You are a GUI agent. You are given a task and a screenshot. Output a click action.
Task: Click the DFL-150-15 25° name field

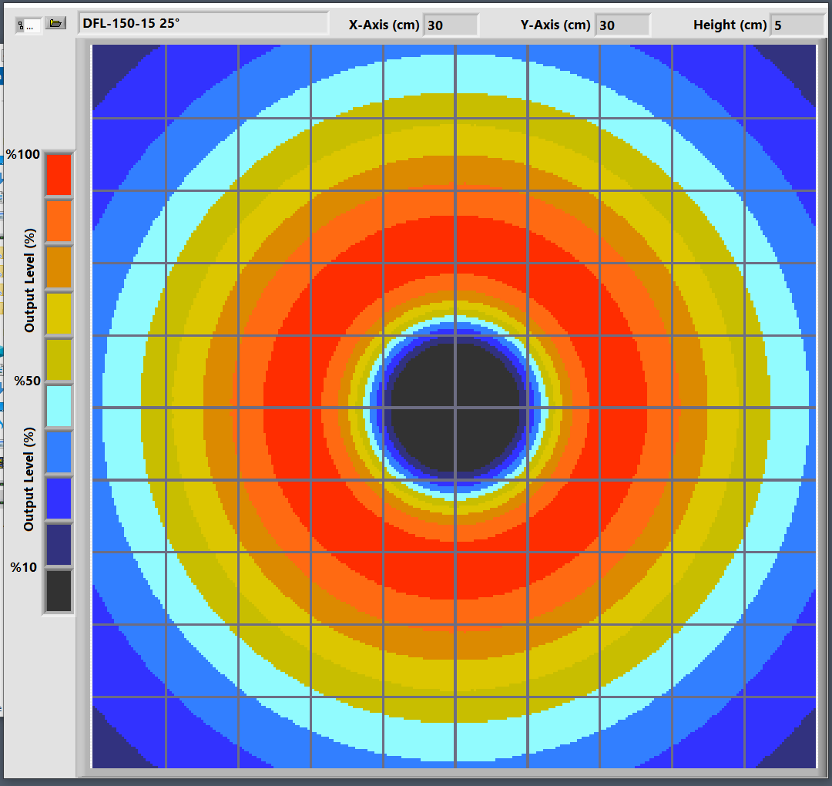click(203, 23)
